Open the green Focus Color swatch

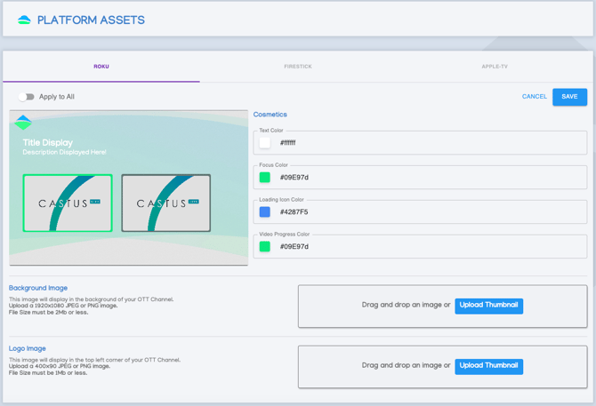pyautogui.click(x=265, y=178)
